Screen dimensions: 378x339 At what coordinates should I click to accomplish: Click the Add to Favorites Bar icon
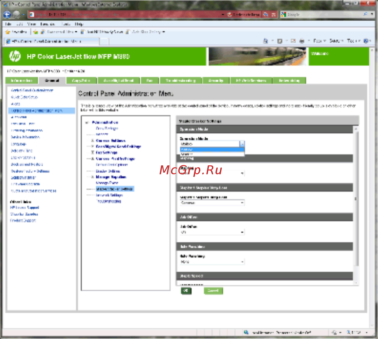36,32
